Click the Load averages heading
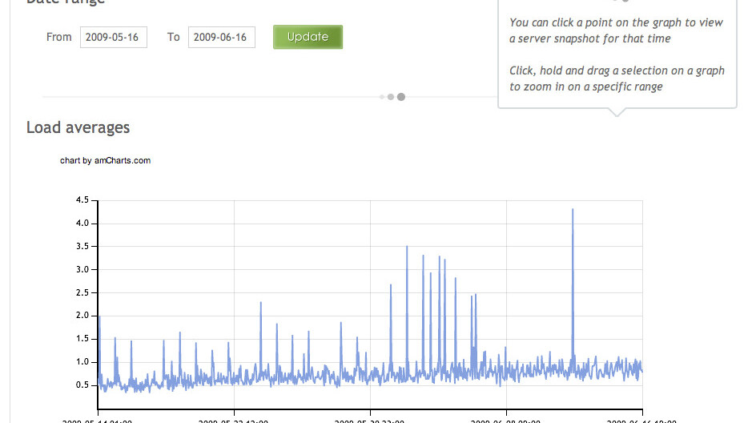This screenshot has width=752, height=423. coord(78,127)
